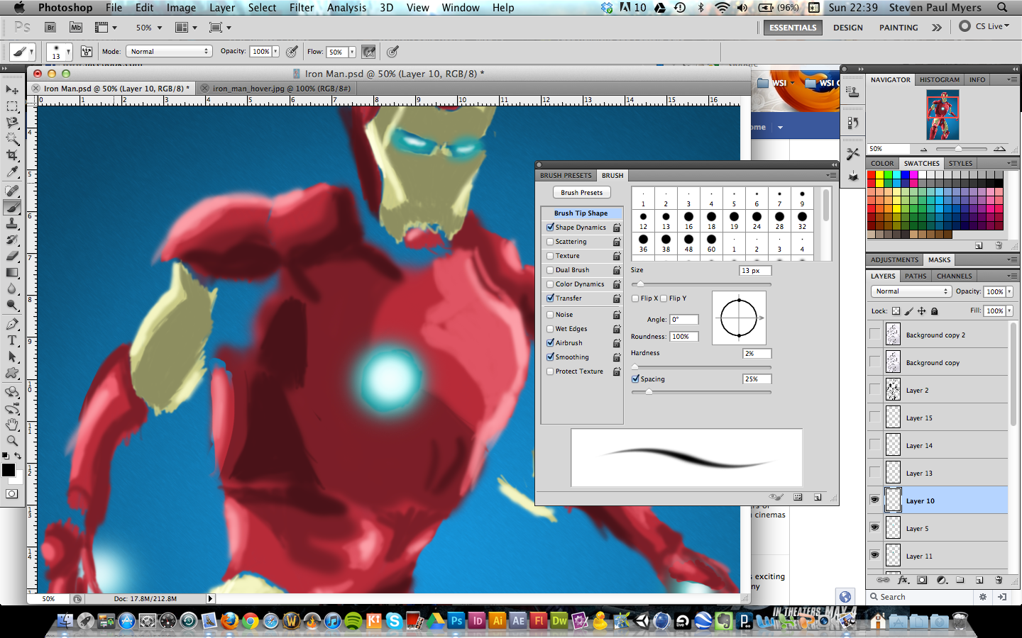
Task: Uncheck the Spacing checkbox
Action: click(x=636, y=379)
